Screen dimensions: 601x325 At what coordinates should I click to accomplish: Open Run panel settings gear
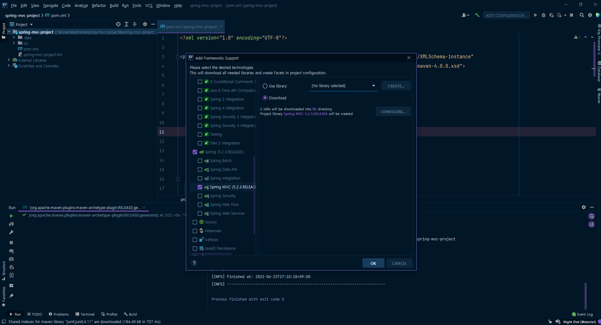(584, 207)
